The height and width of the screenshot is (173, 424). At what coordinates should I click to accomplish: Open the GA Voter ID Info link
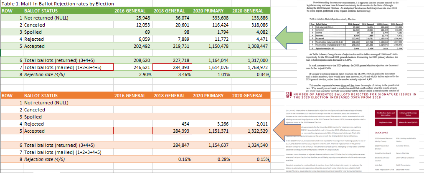(x=403, y=146)
